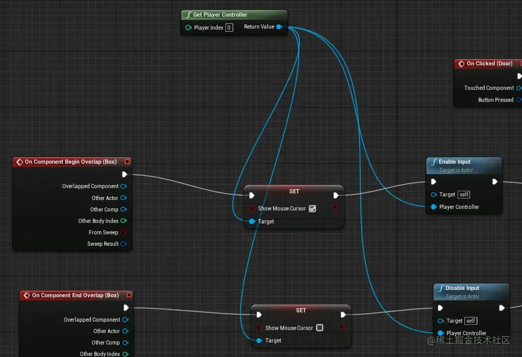The height and width of the screenshot is (357, 522).
Task: Click the Player Index input pin
Action: [x=189, y=28]
